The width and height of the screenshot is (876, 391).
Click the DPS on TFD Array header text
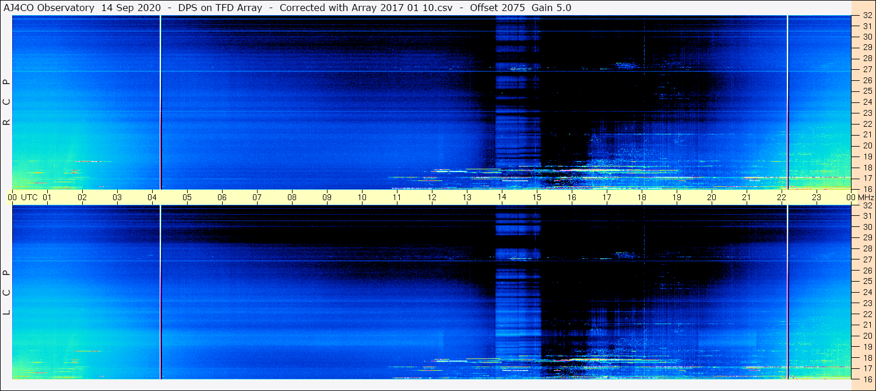pyautogui.click(x=220, y=8)
